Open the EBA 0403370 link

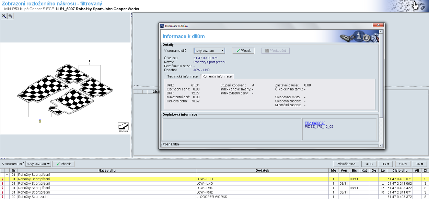click(x=315, y=123)
